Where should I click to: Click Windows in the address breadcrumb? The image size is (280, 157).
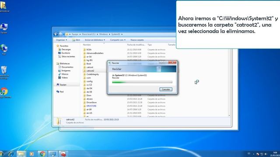[x=103, y=34]
